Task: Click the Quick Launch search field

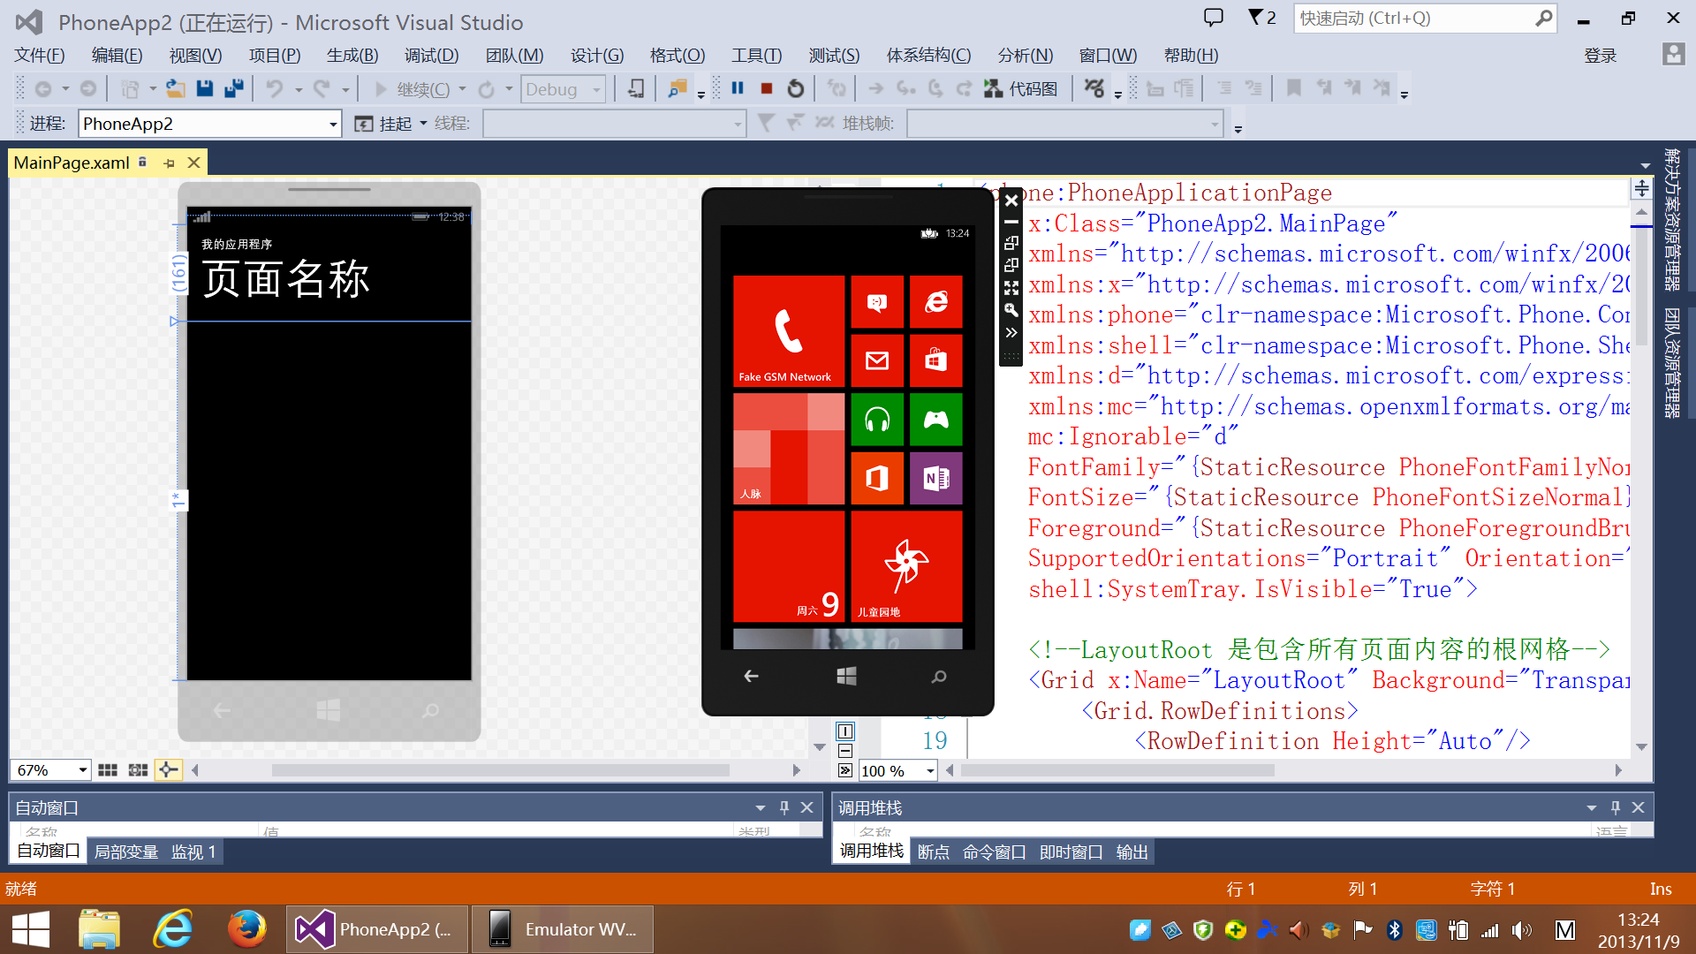Action: pos(1413,18)
